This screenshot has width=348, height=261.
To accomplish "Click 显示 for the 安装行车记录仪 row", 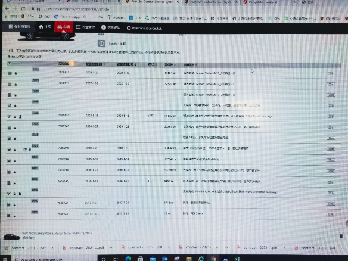I will coord(331,204).
